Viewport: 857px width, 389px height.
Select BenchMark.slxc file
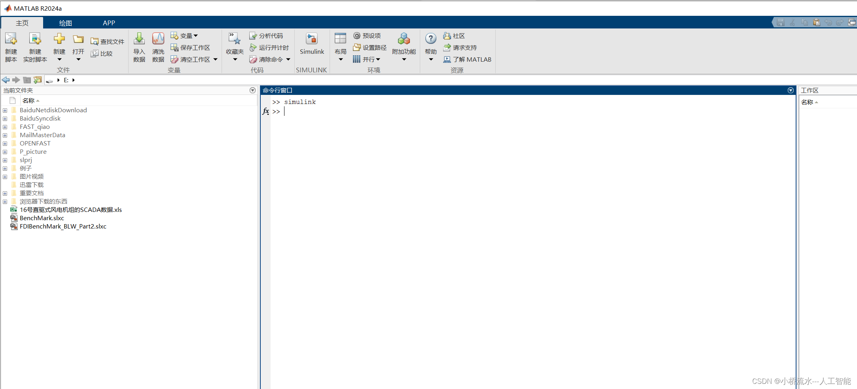tap(42, 218)
